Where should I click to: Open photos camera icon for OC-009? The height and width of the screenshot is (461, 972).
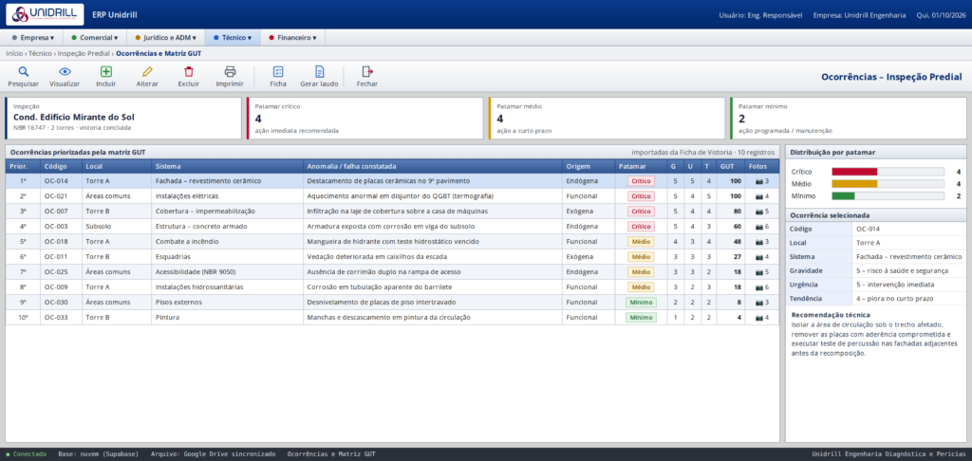point(758,286)
